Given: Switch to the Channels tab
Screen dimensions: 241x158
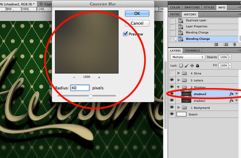Looking at the screenshot, I should click(192, 50).
